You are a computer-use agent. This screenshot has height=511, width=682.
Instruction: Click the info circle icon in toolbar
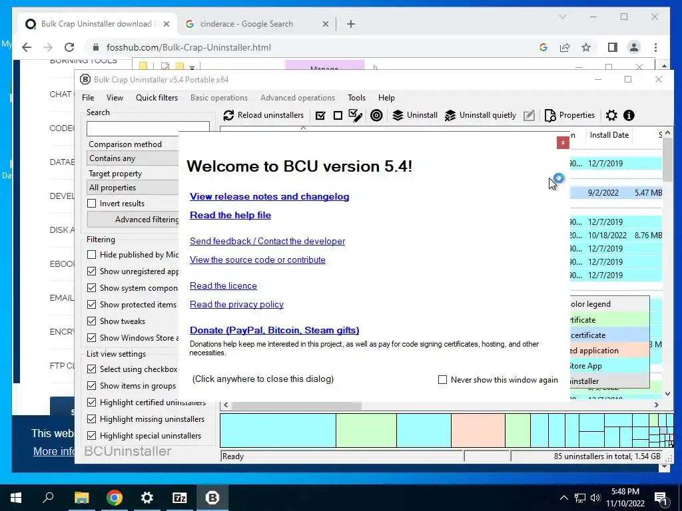click(629, 115)
